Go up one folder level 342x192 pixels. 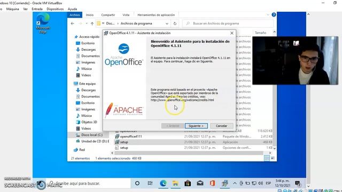pyautogui.click(x=92, y=23)
